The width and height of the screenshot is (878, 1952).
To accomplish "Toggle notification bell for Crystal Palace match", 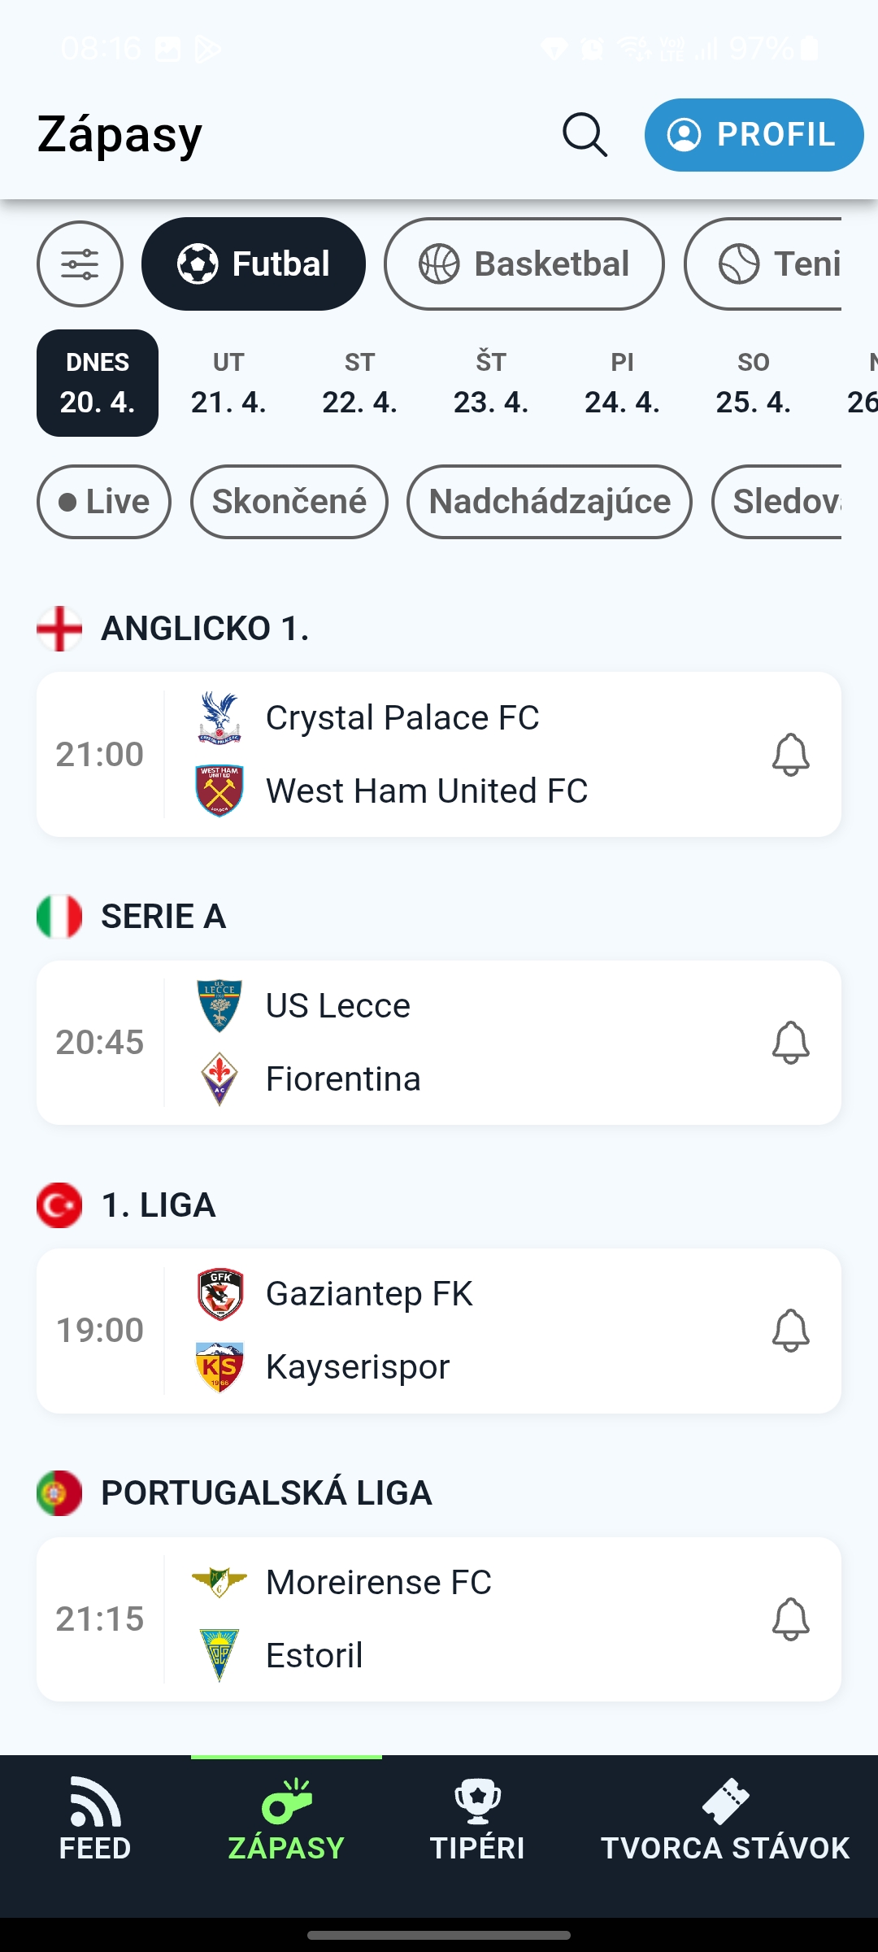I will click(x=790, y=755).
